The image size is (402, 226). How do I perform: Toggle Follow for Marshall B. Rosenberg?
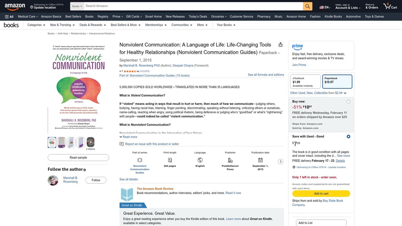pos(96,180)
